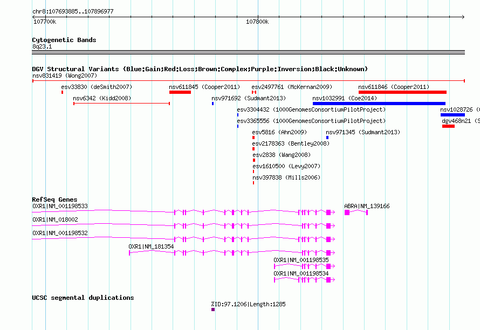
Task: Select the nsv6342 (Kidd2008) variant label
Action: (102, 98)
